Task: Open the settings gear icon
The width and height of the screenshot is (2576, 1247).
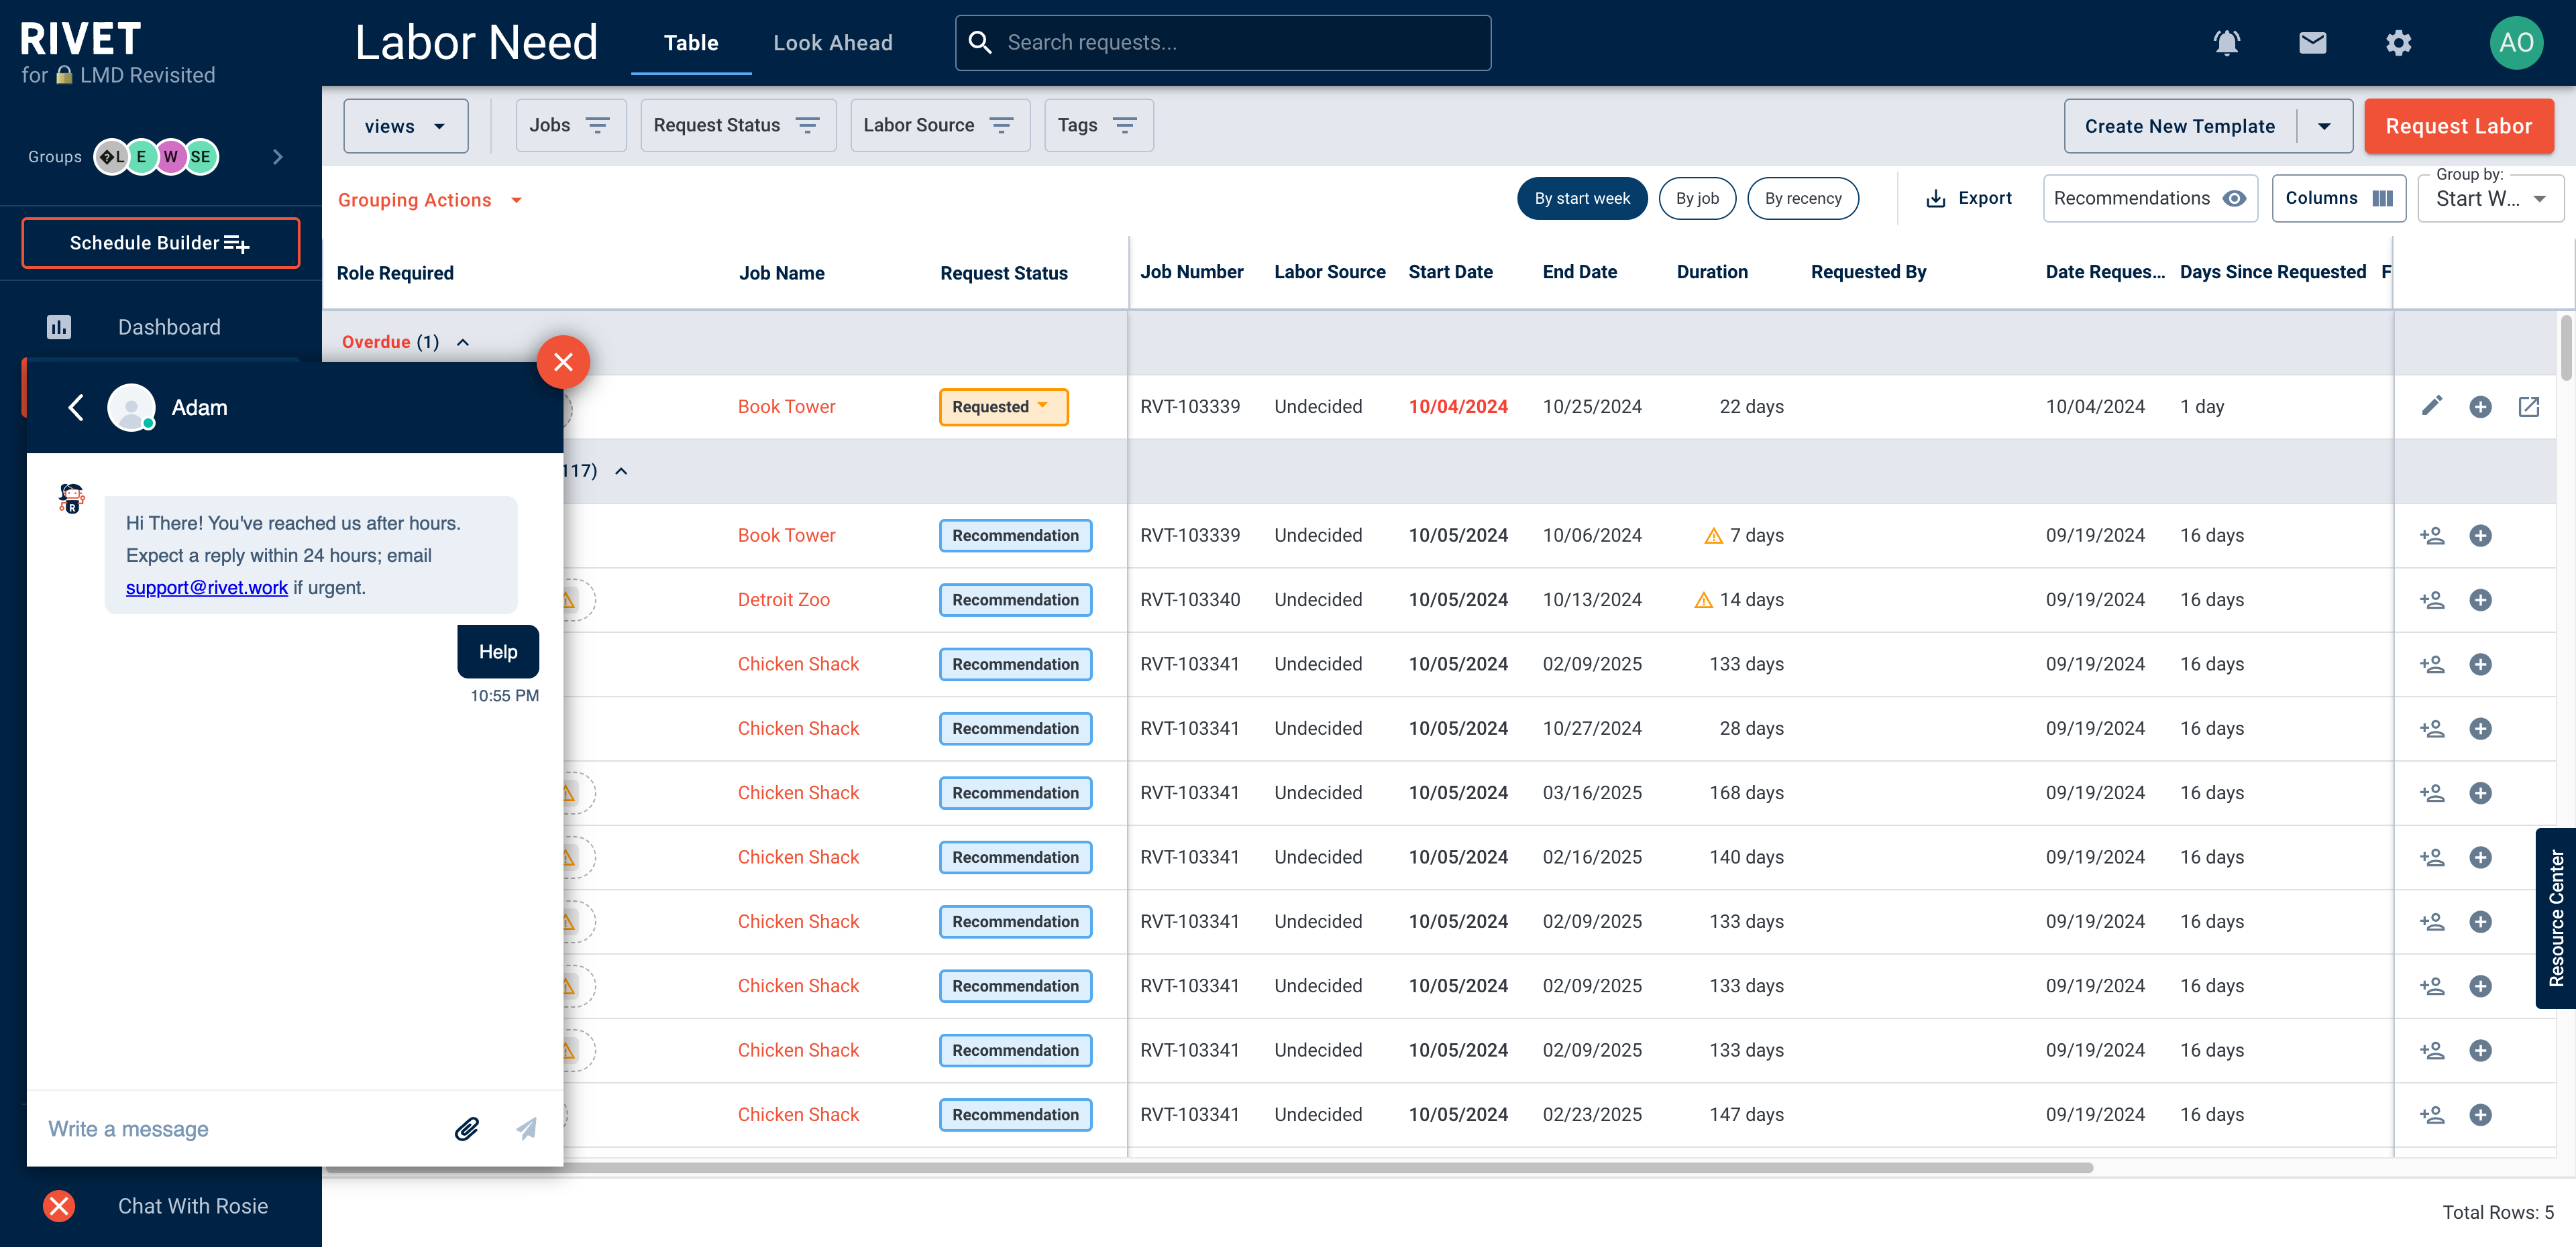Action: pyautogui.click(x=2398, y=43)
